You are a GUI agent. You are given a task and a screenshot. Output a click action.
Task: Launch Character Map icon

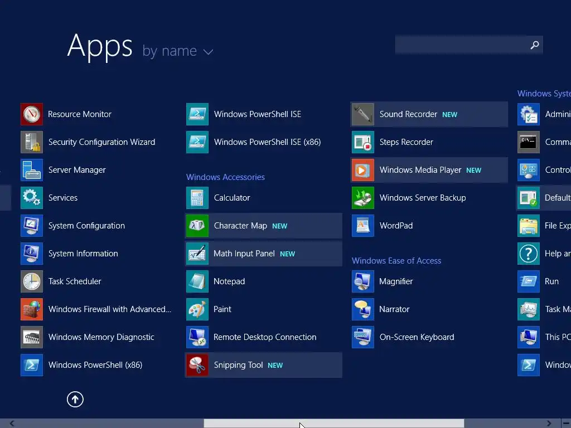[x=197, y=226]
